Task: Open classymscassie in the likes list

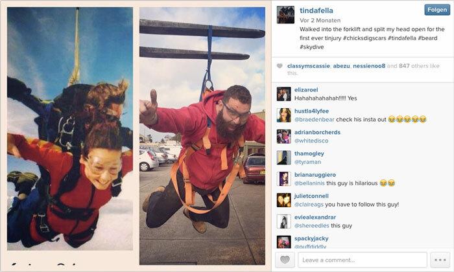Action: coord(308,66)
